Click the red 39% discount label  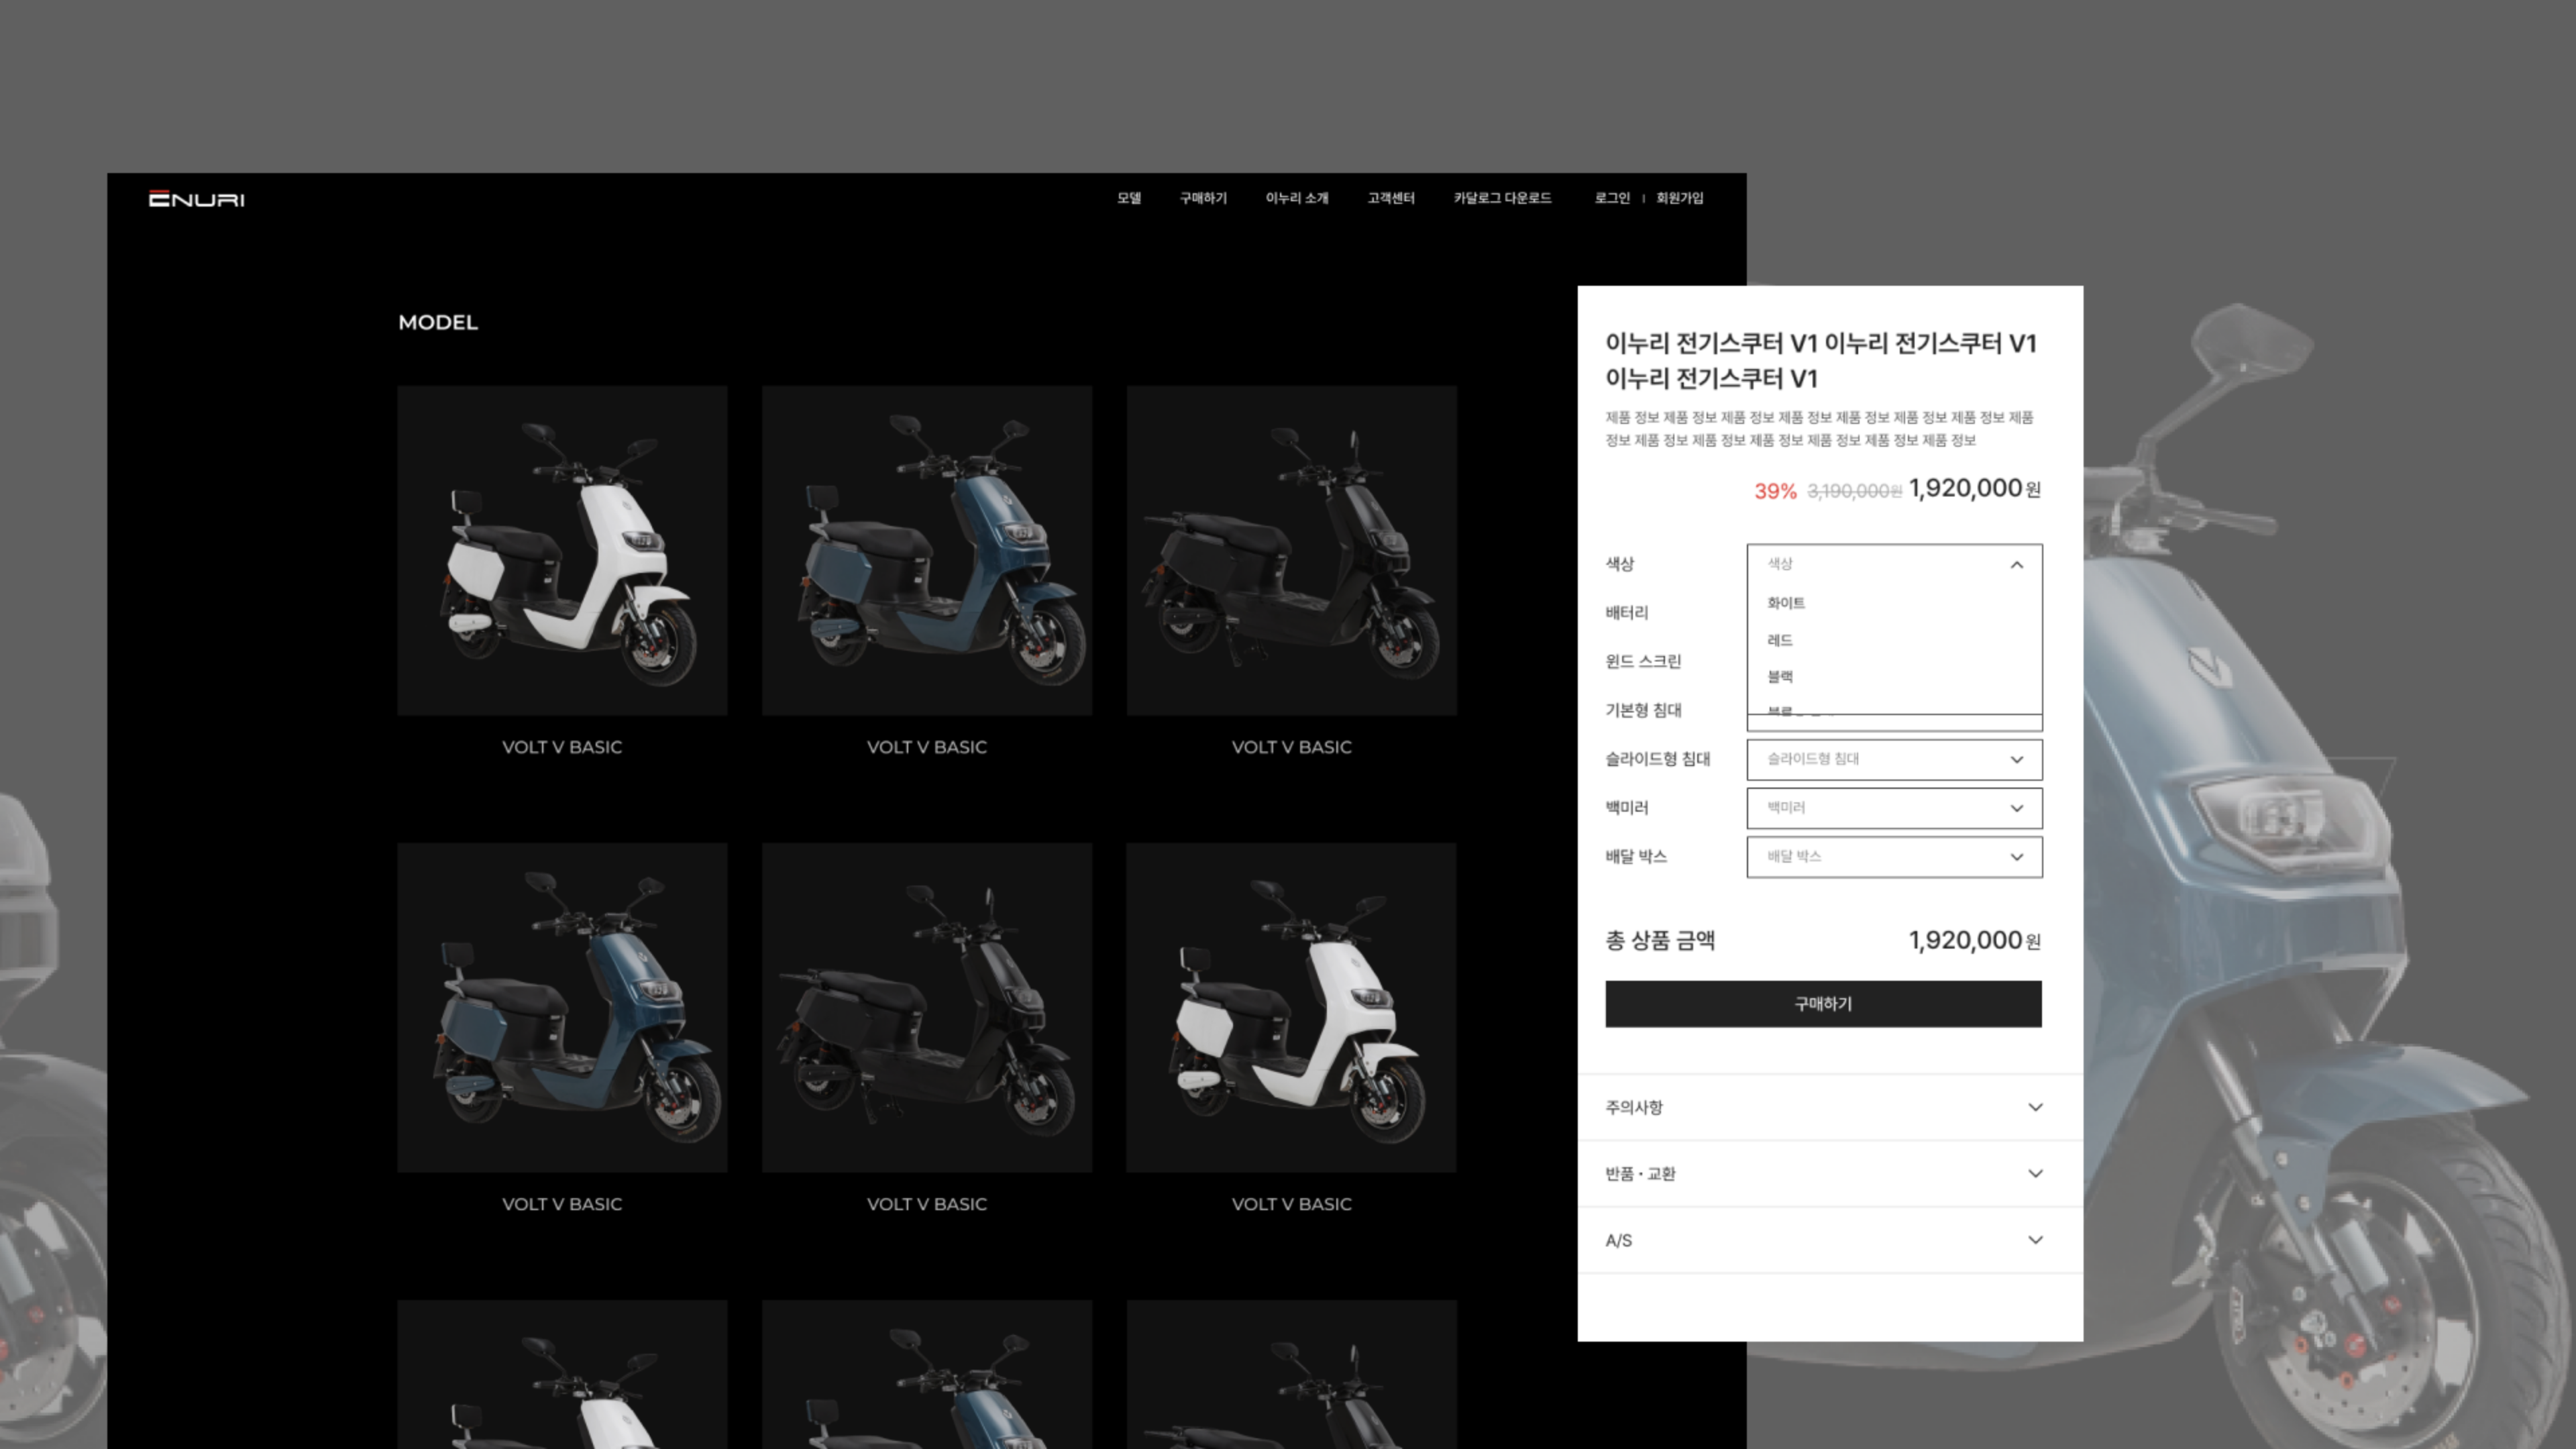tap(1775, 491)
